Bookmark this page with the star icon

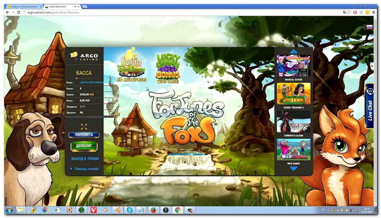point(349,12)
